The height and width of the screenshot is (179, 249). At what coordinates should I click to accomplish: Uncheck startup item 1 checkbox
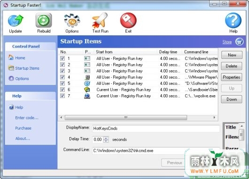tap(62, 58)
